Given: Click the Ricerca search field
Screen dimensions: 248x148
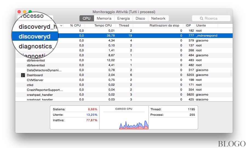Looking at the screenshot, I should click(211, 19).
